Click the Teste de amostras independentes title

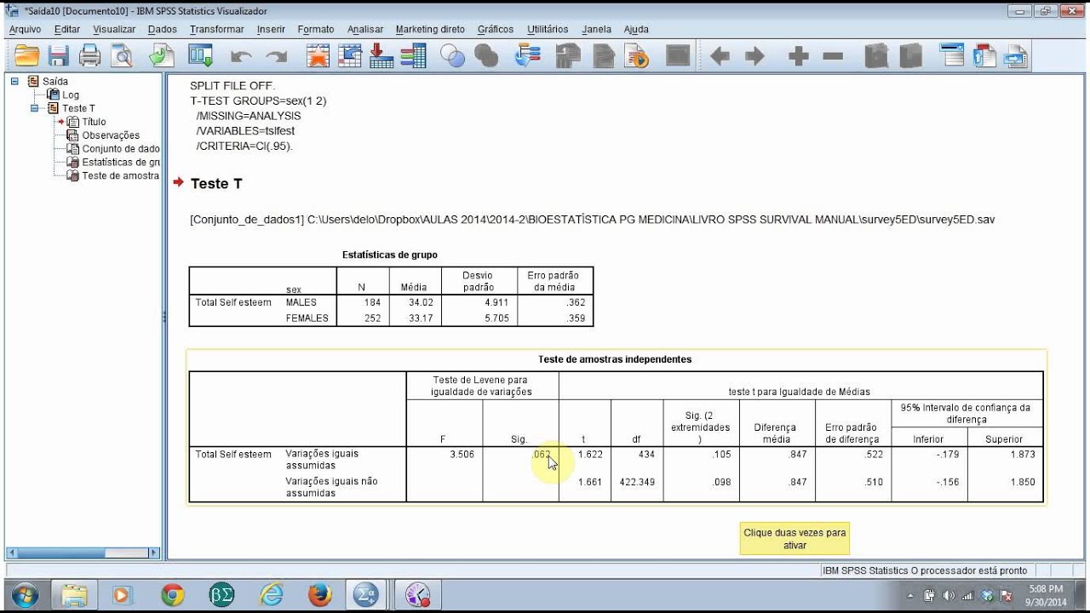pos(615,359)
